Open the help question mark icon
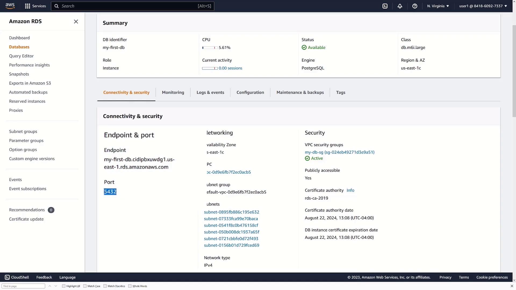Image resolution: width=516 pixels, height=290 pixels. click(x=415, y=6)
